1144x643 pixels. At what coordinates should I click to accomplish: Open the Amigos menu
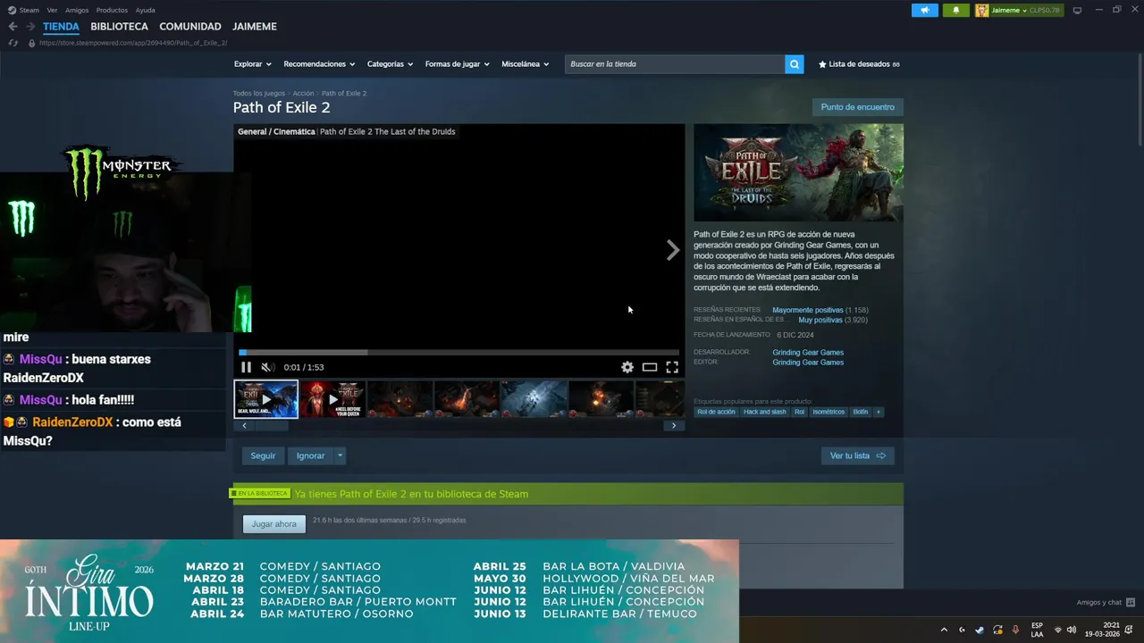[x=77, y=10]
